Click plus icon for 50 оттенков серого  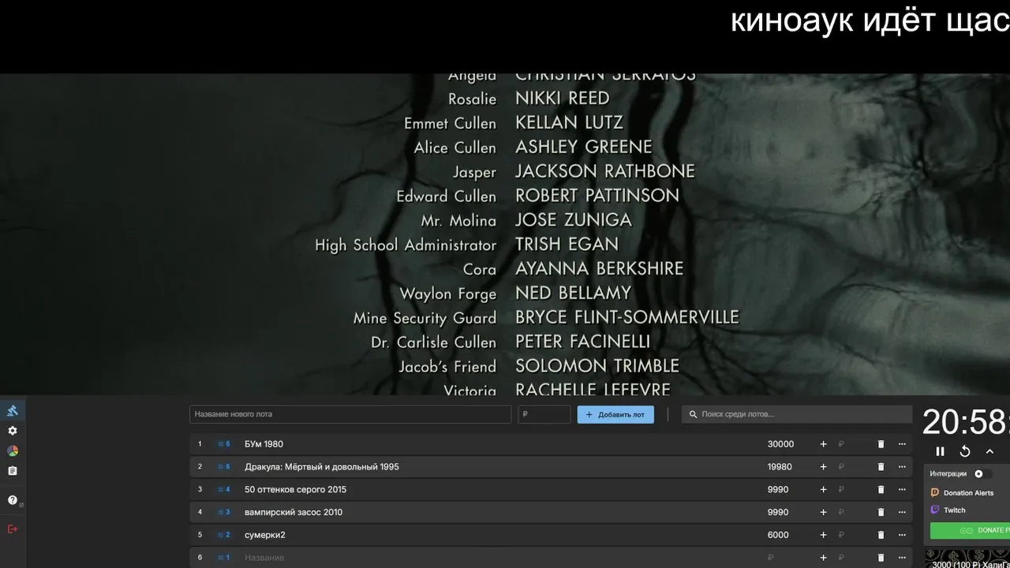click(823, 490)
